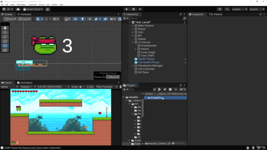Open the Layers dropdown
The image size is (267, 150).
[239, 9]
